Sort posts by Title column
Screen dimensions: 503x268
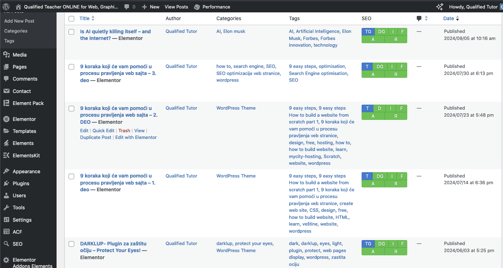click(84, 18)
